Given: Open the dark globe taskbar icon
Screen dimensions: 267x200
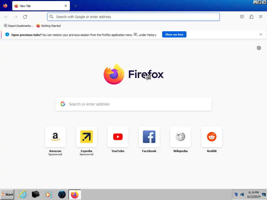Looking at the screenshot, I should click(62, 194).
